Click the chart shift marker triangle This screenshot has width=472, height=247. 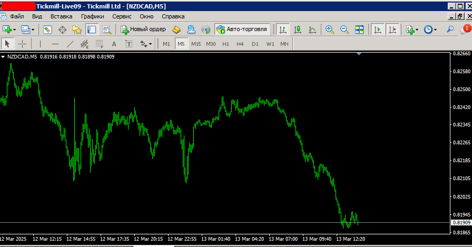click(x=359, y=54)
